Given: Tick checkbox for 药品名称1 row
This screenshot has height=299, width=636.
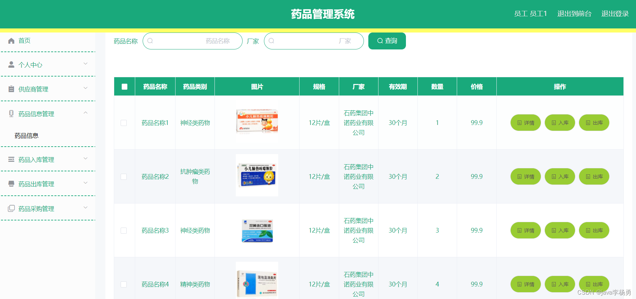Looking at the screenshot, I should tap(124, 123).
